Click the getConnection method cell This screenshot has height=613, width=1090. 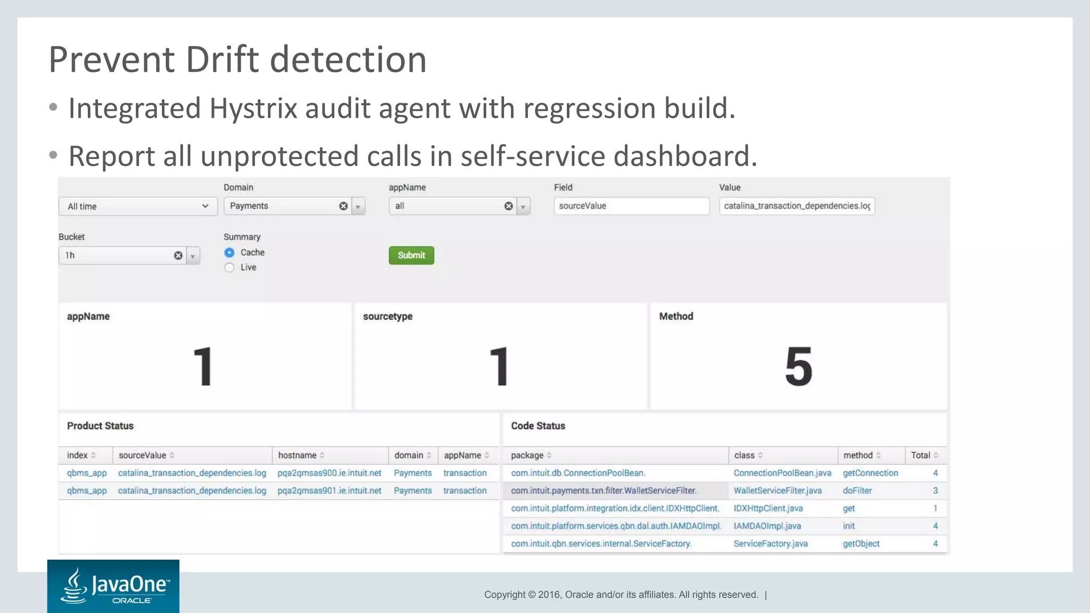[x=870, y=473]
